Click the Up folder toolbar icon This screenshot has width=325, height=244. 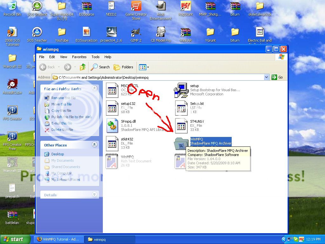click(x=83, y=67)
